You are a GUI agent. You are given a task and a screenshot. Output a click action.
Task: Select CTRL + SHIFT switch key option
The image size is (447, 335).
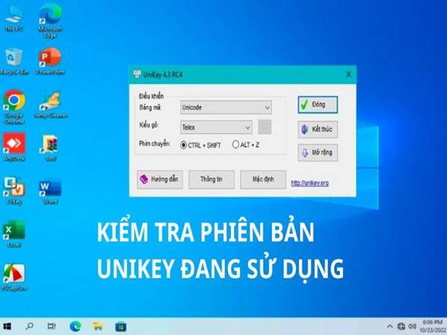(x=200, y=145)
